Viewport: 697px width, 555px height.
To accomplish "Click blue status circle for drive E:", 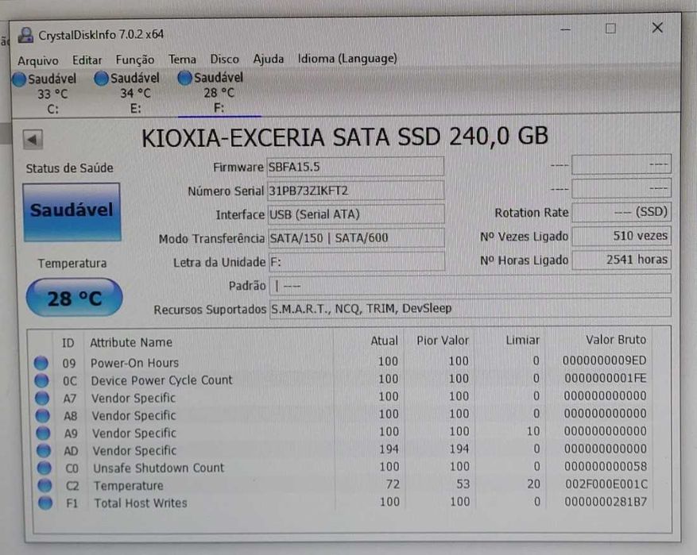I will click(102, 79).
